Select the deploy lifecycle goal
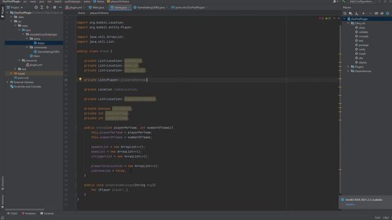The height and width of the screenshot is (220, 392). click(x=361, y=62)
